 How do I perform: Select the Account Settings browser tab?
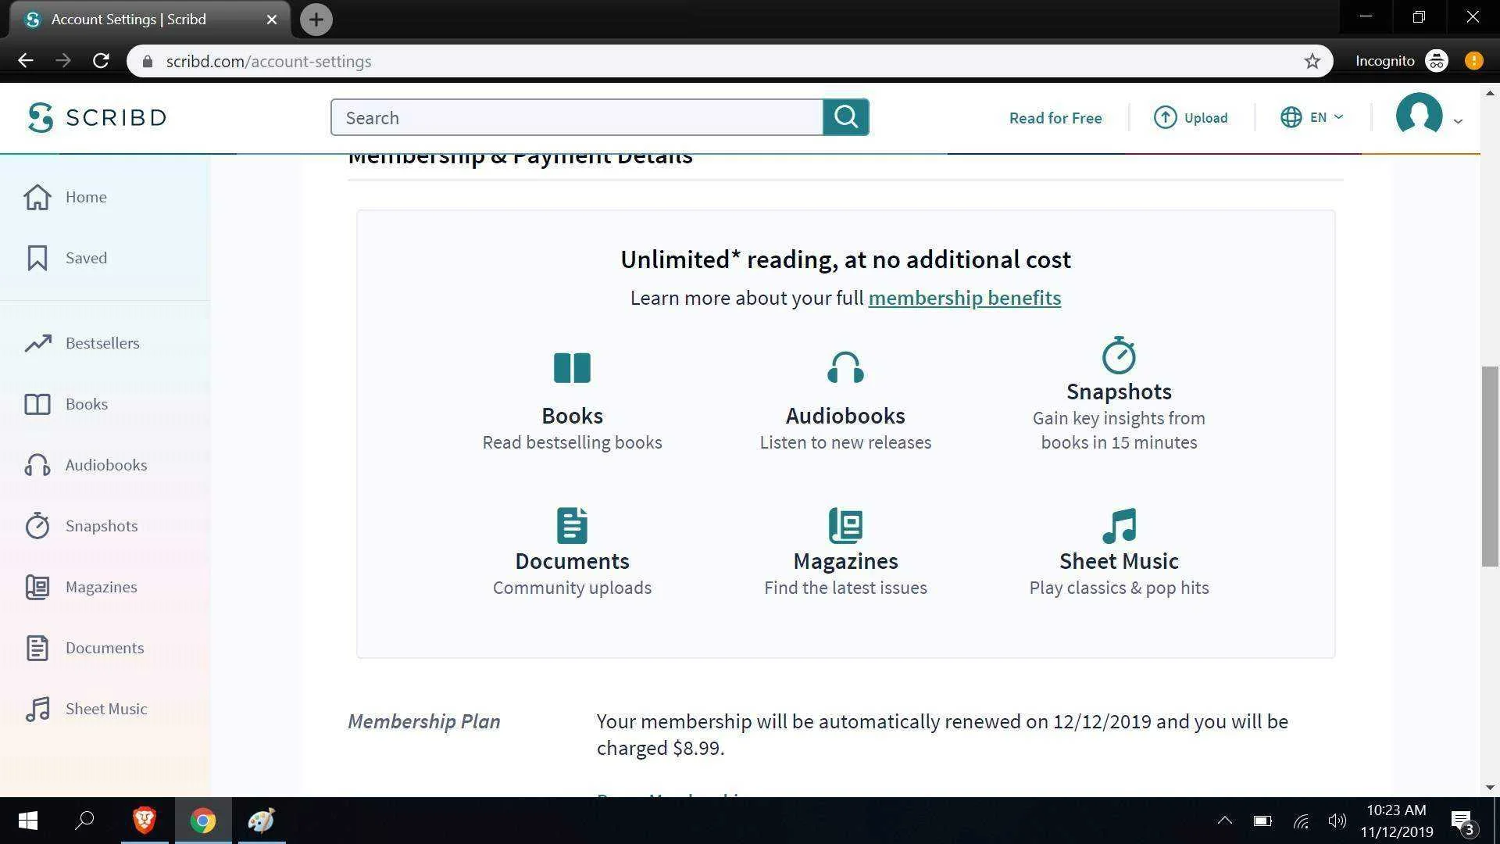(x=148, y=20)
